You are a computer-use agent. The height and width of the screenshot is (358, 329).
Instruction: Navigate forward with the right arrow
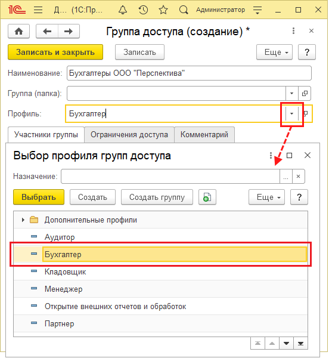coord(69,31)
